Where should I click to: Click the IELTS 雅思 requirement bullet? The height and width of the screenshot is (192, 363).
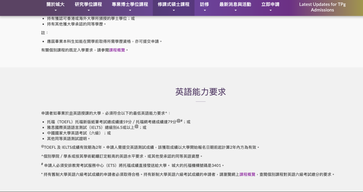coord(96,127)
